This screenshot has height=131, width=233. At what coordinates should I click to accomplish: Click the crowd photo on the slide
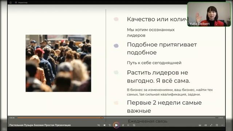(x=58, y=63)
